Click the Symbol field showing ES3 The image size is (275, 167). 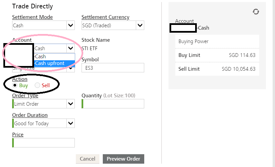113,68
